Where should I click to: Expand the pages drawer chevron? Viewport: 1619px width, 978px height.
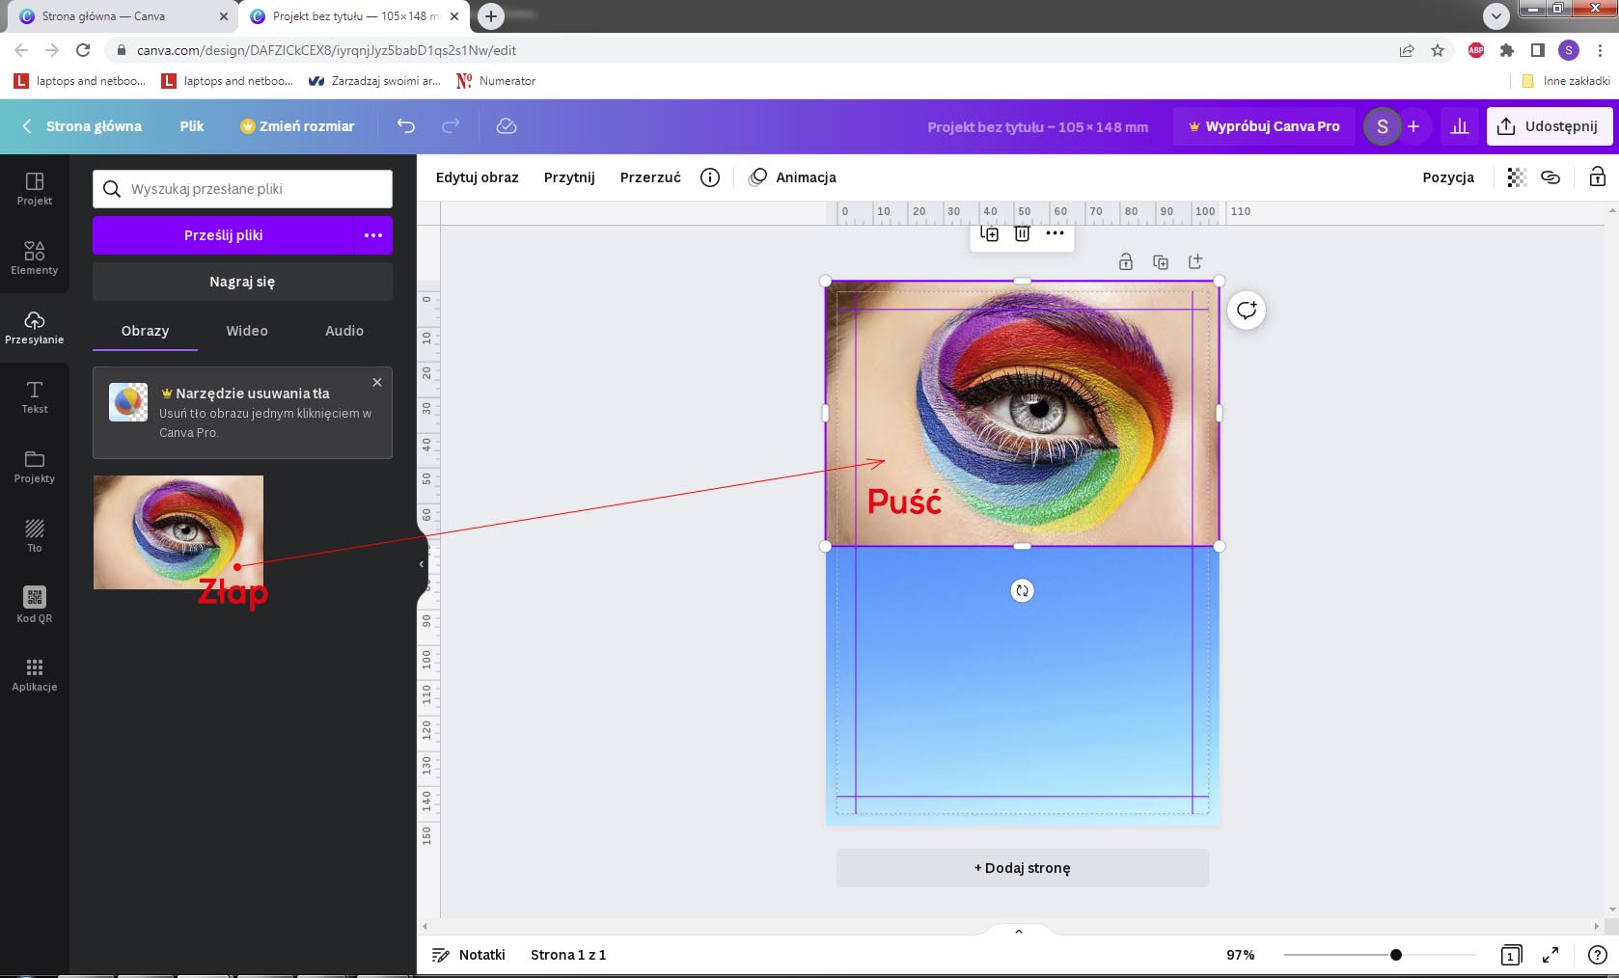point(1019,931)
